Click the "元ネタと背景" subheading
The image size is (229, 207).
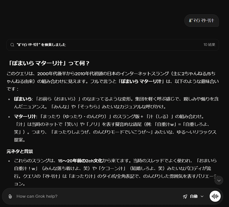pos(20,151)
